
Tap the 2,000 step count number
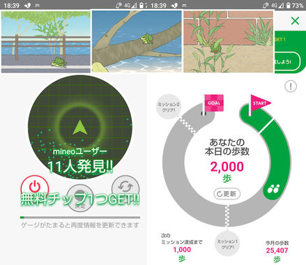point(227,167)
